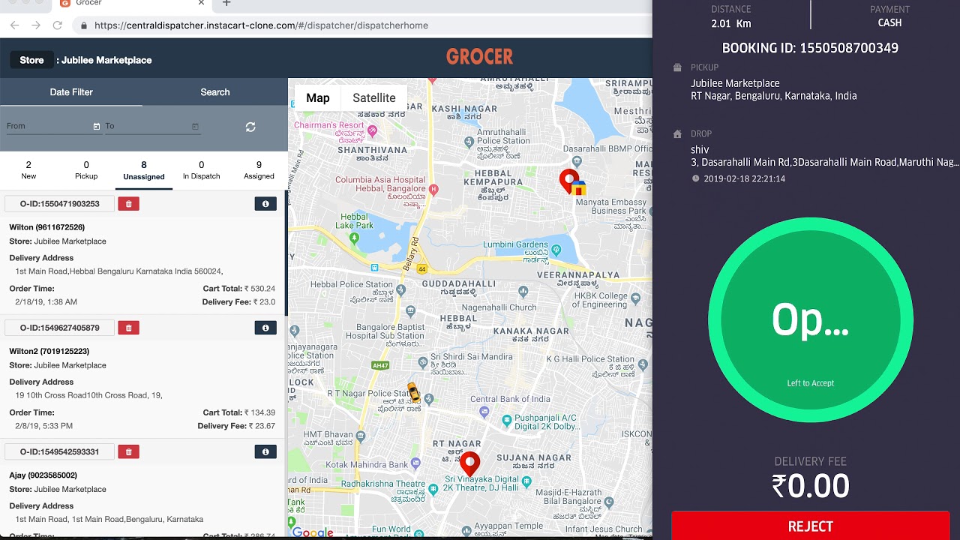Switch to Search tab
Screen dimensions: 960x540
pos(215,92)
